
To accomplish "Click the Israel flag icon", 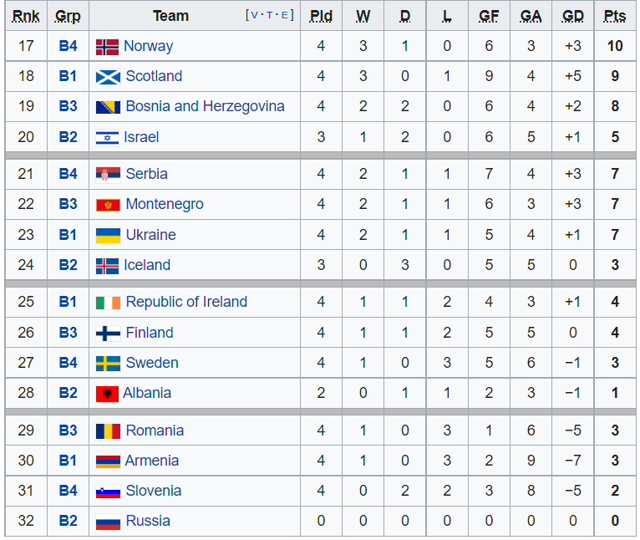I will click(107, 138).
